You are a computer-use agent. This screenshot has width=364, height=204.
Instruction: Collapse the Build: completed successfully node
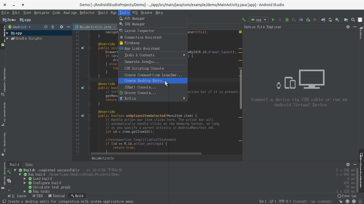point(15,170)
